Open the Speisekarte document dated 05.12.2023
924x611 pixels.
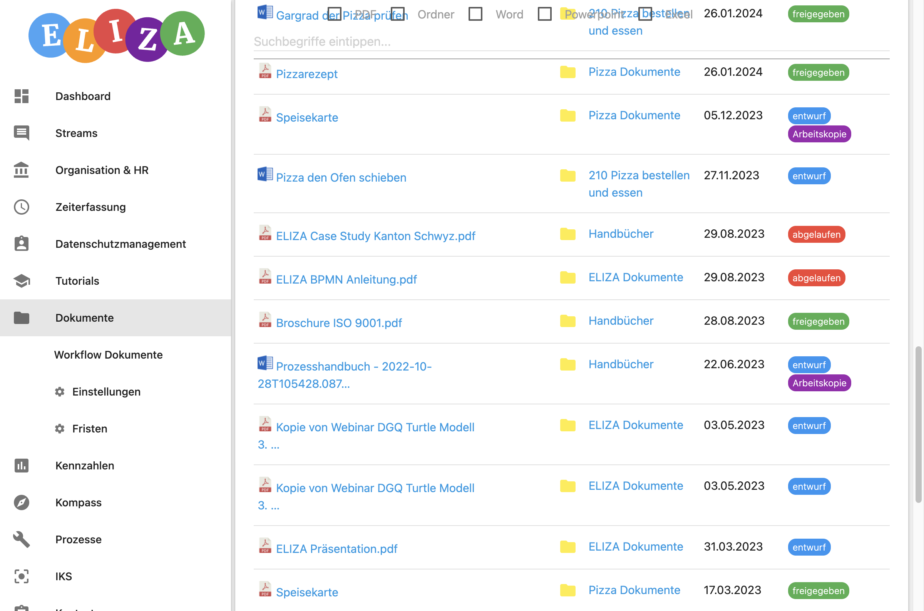click(x=307, y=118)
